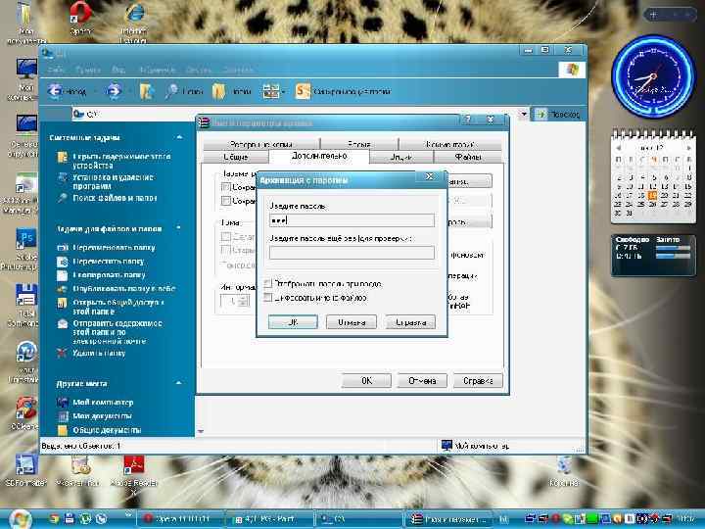Click the password confirmation field
This screenshot has width=705, height=529.
click(352, 253)
